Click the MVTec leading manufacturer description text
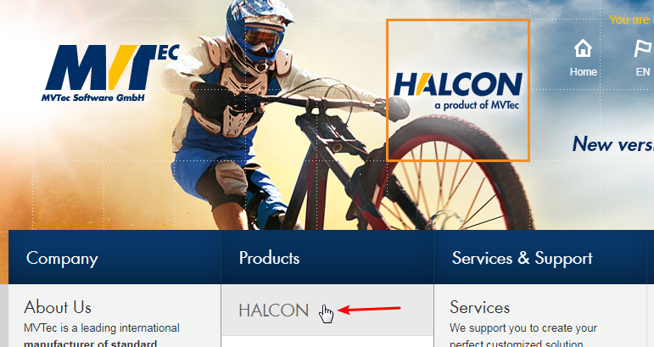The height and width of the screenshot is (347, 654). tap(101, 336)
